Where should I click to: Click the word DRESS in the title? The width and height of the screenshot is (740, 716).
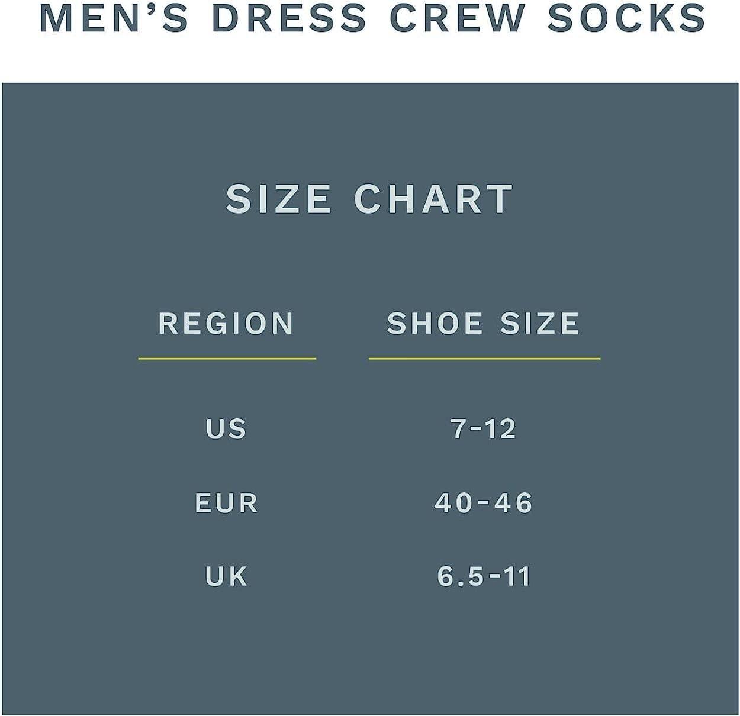click(x=289, y=17)
